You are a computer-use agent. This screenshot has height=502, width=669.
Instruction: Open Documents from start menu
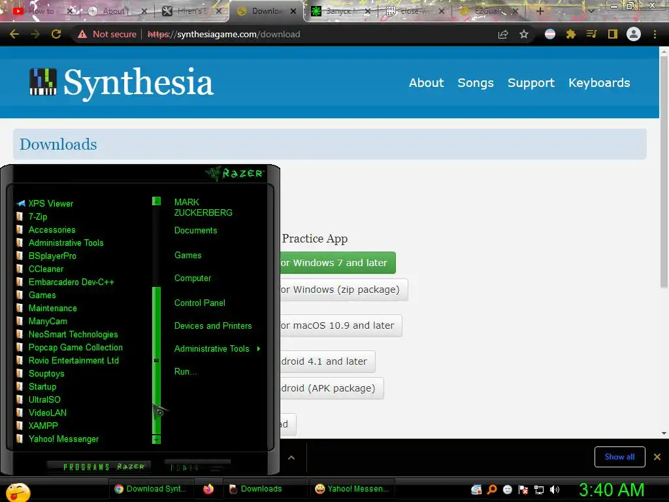(195, 231)
